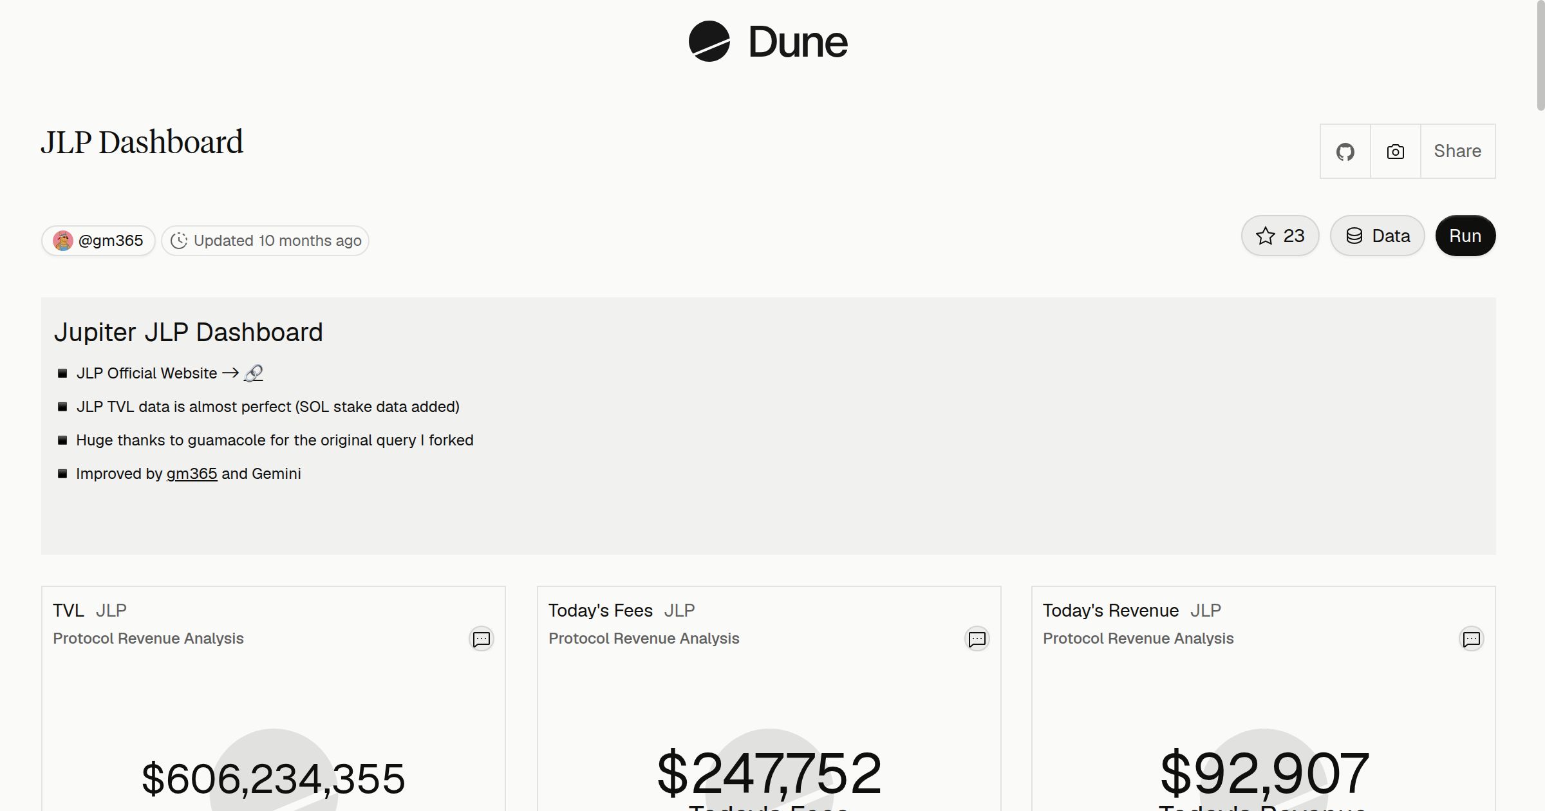
Task: Open comments on the TVL widget
Action: pos(482,639)
